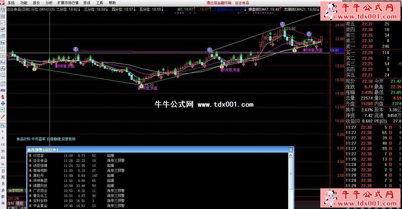The height and width of the screenshot is (209, 402).
Task: Select 青海明胶 in the alert list
Action: point(40,171)
